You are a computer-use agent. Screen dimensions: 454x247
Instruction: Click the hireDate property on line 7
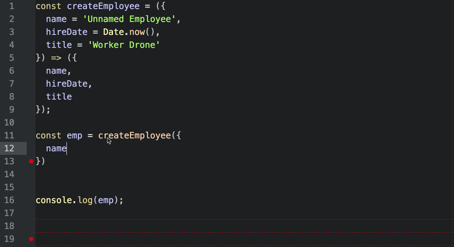coord(66,84)
